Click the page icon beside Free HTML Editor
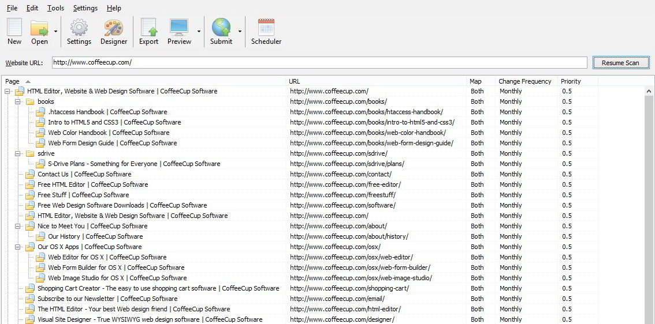This screenshot has height=324, width=655. (29, 184)
